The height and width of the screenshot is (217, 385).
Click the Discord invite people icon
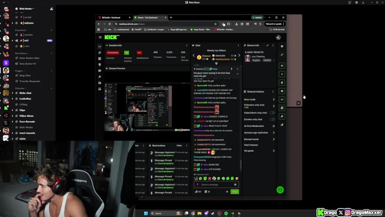click(51, 9)
